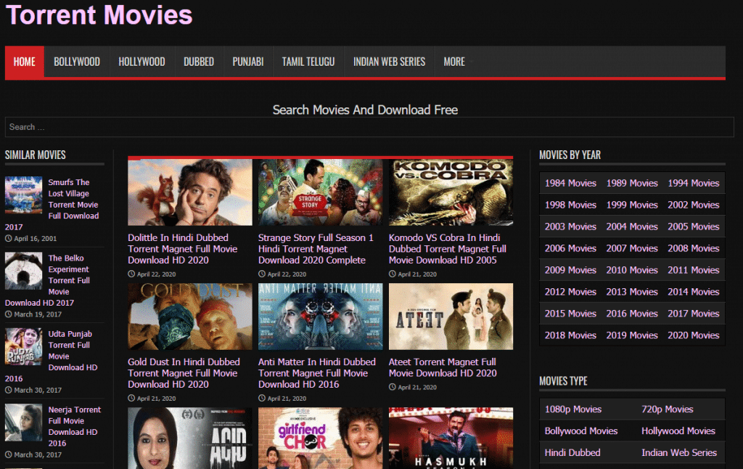Browse 2005 Movies
Image resolution: width=743 pixels, height=469 pixels.
click(694, 227)
